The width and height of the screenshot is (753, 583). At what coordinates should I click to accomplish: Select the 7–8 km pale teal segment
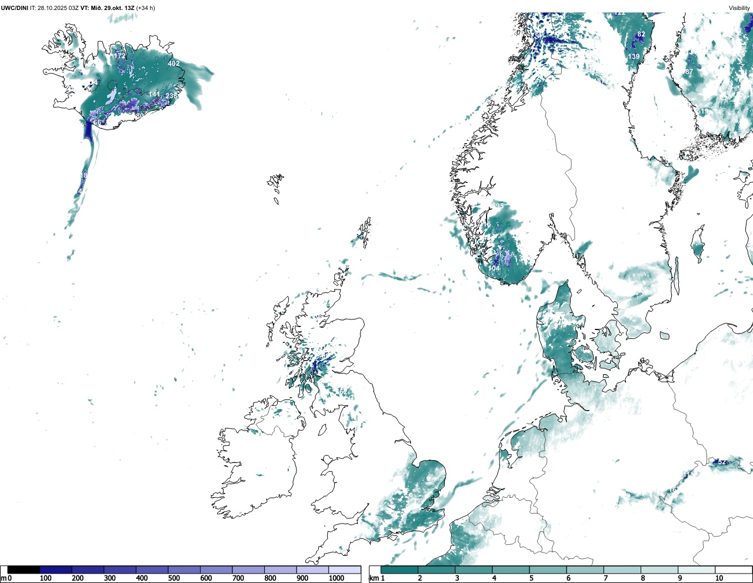(622, 569)
